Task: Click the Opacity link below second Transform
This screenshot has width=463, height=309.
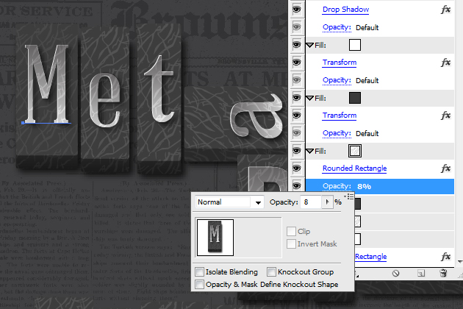Action: click(337, 133)
